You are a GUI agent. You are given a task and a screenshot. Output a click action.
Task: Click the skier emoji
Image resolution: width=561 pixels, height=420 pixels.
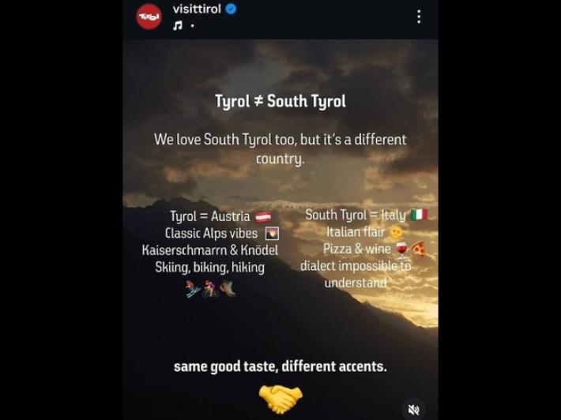tap(193, 289)
